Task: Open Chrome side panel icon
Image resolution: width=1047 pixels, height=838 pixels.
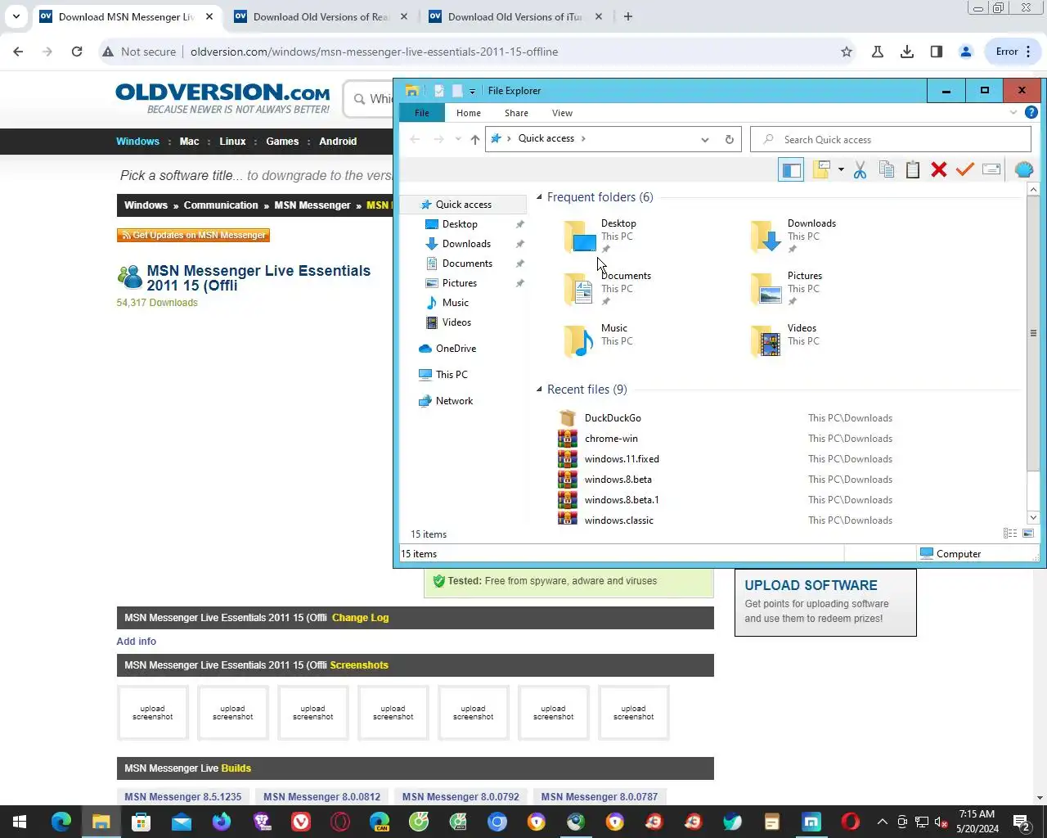Action: coord(937,52)
